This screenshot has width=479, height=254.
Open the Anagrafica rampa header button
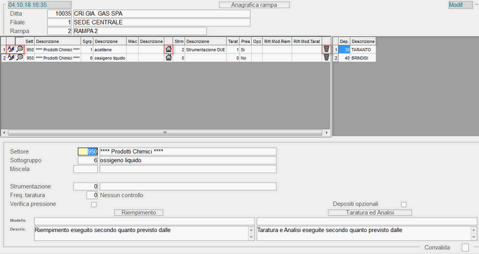tap(254, 5)
